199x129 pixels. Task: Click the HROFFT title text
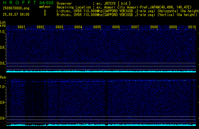tap(20, 3)
